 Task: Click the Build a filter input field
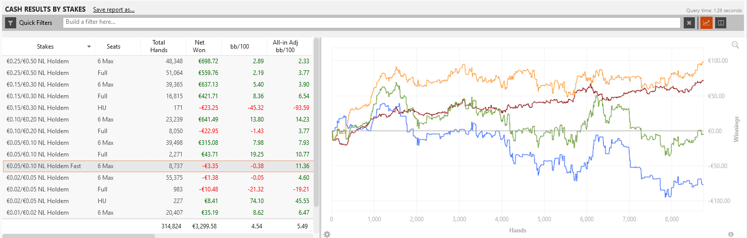point(371,22)
